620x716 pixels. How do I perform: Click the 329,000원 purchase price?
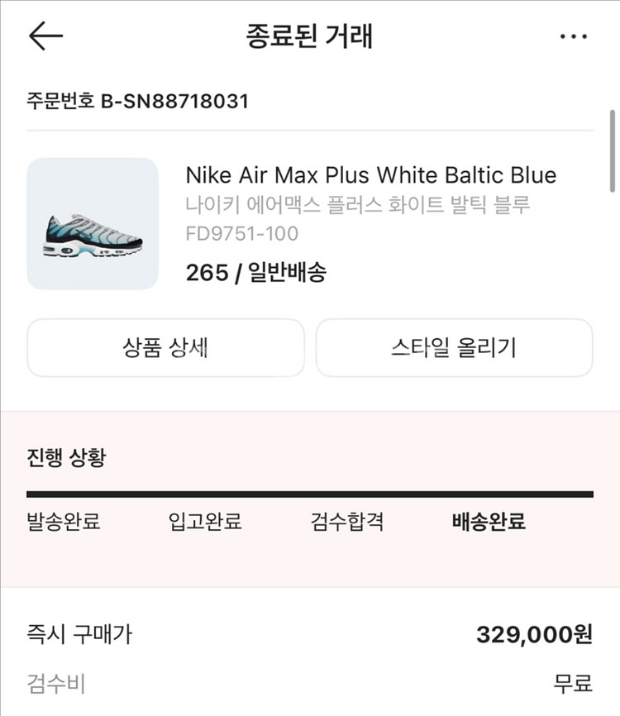pyautogui.click(x=534, y=635)
